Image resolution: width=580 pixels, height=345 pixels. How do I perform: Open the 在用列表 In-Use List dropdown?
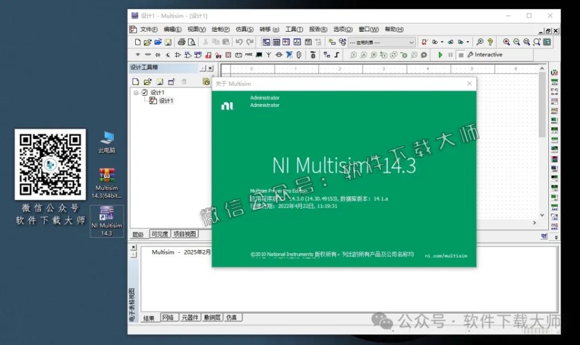[x=411, y=42]
